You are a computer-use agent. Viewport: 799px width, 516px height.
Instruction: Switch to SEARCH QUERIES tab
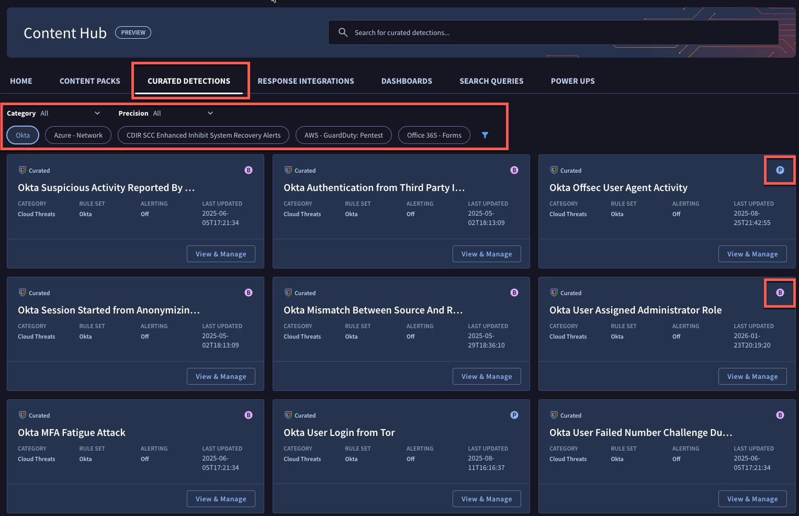[x=491, y=81]
